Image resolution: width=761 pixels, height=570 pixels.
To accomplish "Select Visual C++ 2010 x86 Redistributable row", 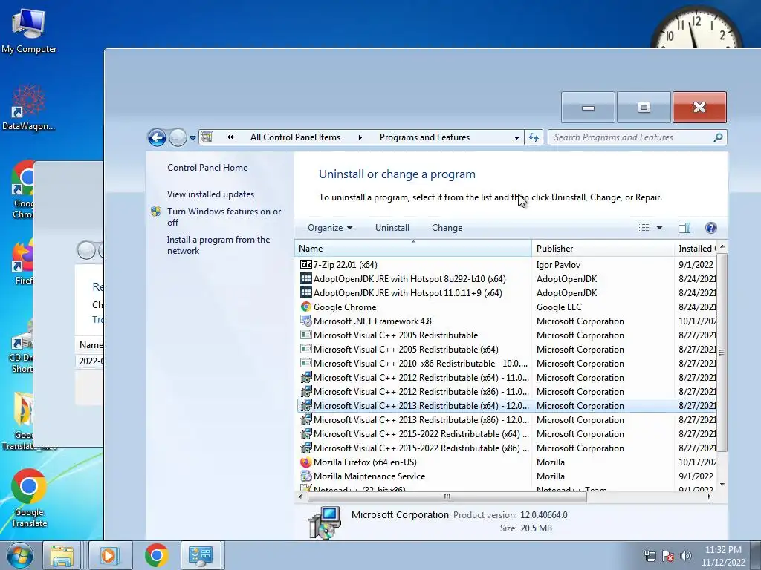I will point(507,364).
